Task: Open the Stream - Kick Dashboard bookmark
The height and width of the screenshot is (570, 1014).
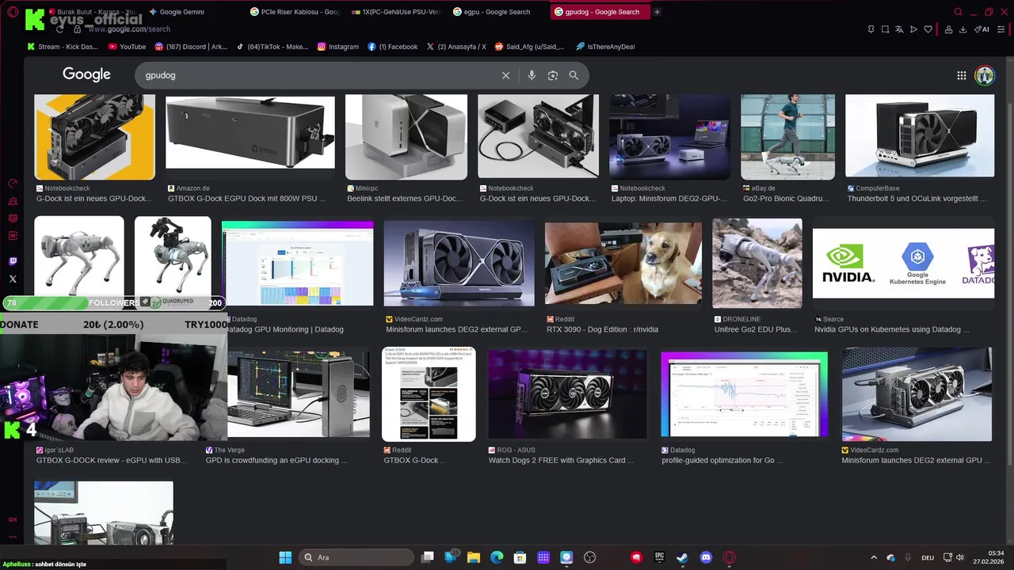Action: tap(63, 47)
